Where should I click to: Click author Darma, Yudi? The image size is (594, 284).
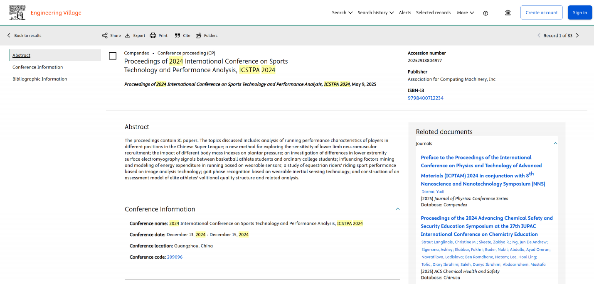click(x=433, y=192)
